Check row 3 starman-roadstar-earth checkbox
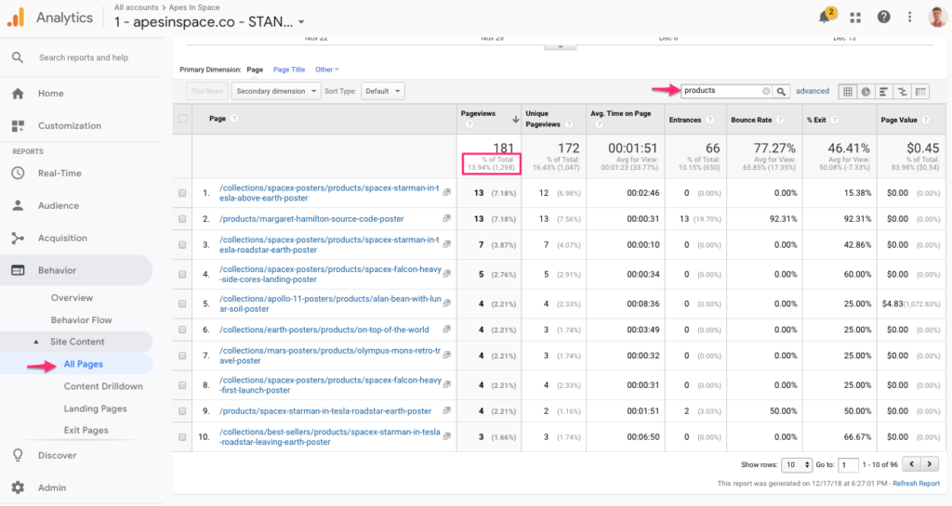Viewport: 952px width, 506px height. [182, 245]
